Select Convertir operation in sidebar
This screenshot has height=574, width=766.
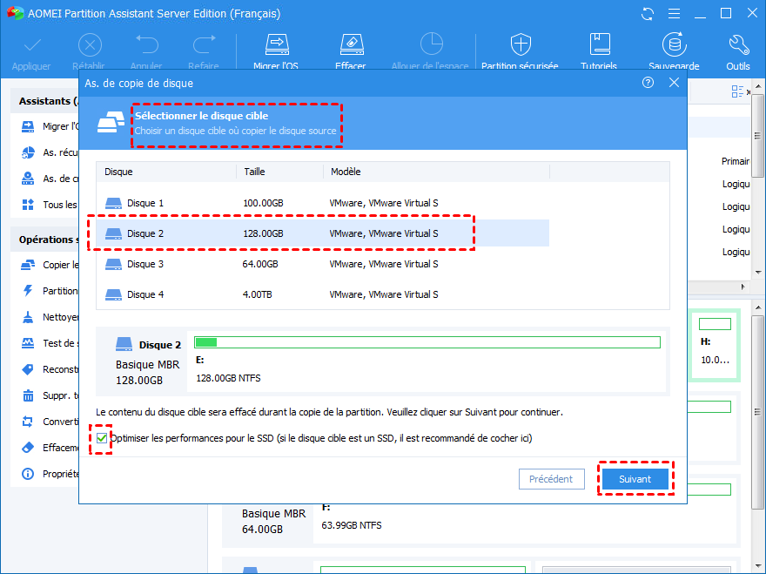50,422
